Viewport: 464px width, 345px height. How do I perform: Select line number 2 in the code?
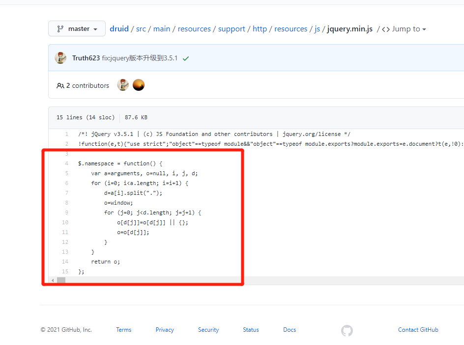point(66,144)
